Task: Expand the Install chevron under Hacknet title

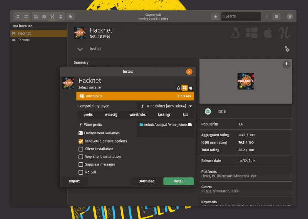Action: pyautogui.click(x=80, y=49)
